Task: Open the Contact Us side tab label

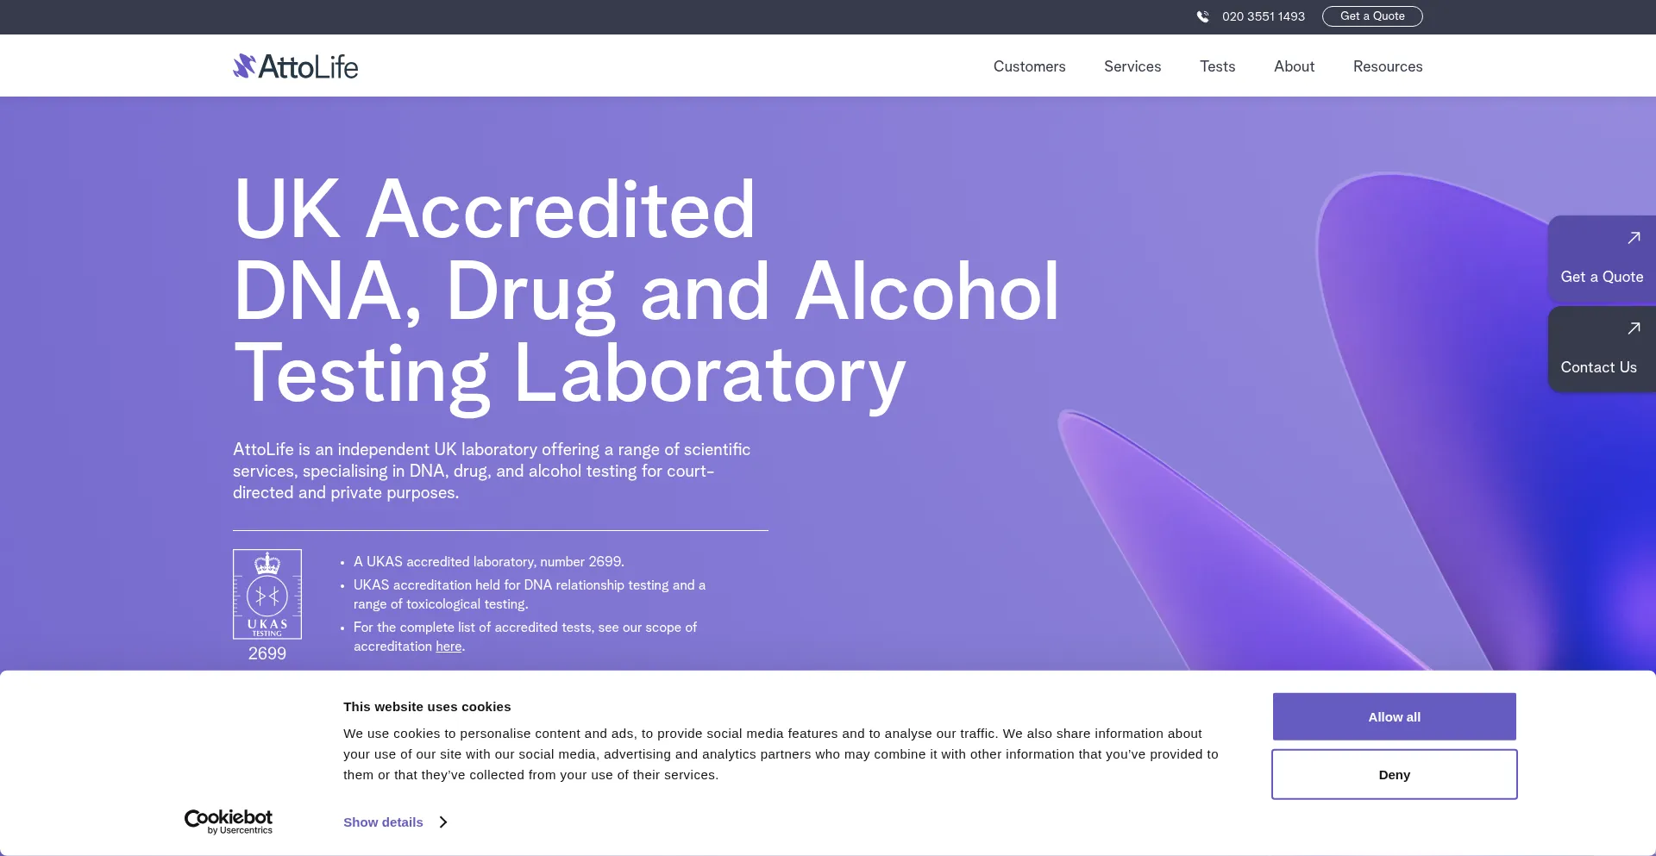Action: [x=1598, y=367]
